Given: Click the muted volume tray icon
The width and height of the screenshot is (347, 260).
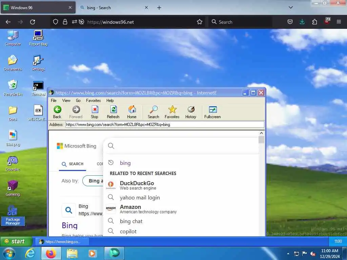Looking at the screenshot, I should (313, 254).
